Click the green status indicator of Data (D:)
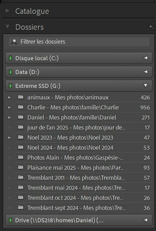Viewport: 156px width, 231px height. pyautogui.click(x=10, y=72)
